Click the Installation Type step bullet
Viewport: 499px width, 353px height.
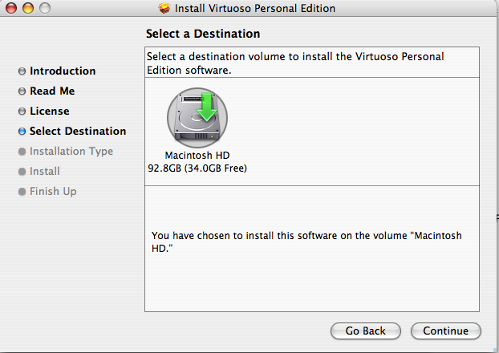(x=22, y=152)
